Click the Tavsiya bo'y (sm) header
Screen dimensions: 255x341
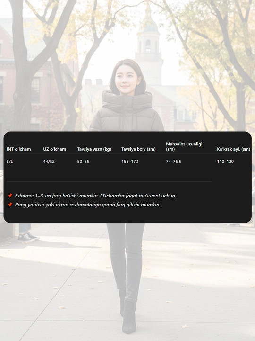click(x=138, y=149)
